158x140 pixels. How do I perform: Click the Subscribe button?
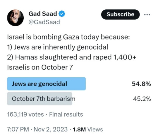121,14
